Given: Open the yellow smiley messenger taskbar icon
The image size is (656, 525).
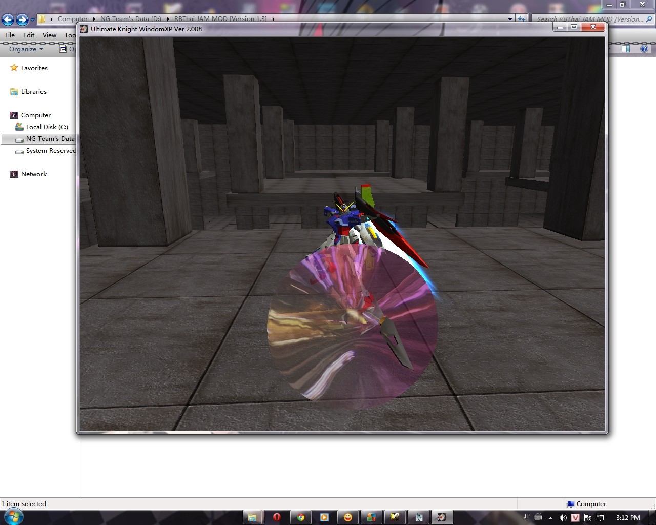Looking at the screenshot, I should [347, 517].
